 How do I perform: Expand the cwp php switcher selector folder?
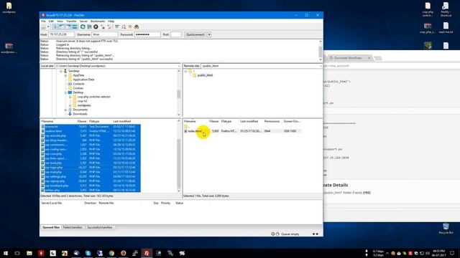[70, 97]
